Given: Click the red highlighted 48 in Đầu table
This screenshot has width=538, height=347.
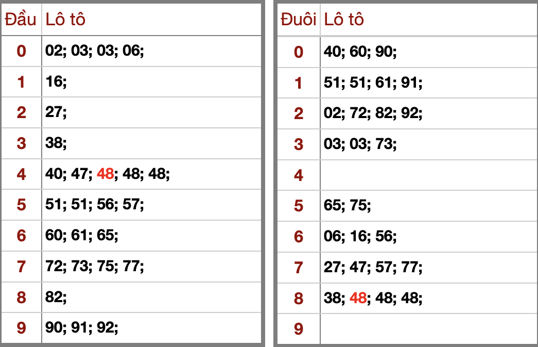Looking at the screenshot, I should point(105,174).
